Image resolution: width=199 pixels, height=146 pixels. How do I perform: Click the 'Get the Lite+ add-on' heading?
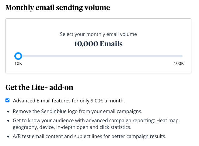point(40,88)
